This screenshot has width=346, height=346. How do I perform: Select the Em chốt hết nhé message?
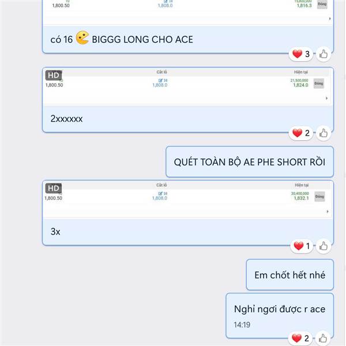[x=289, y=274]
